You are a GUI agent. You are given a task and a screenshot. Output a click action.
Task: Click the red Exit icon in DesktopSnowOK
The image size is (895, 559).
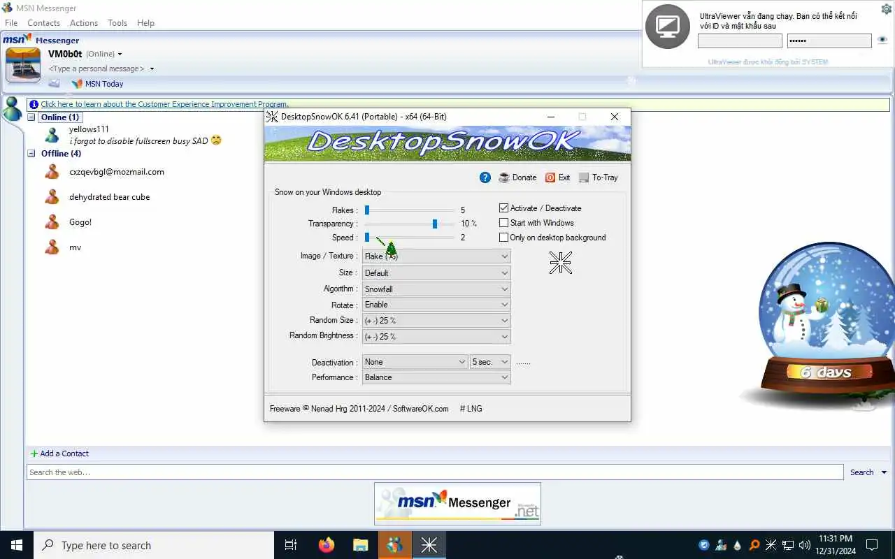pyautogui.click(x=550, y=177)
